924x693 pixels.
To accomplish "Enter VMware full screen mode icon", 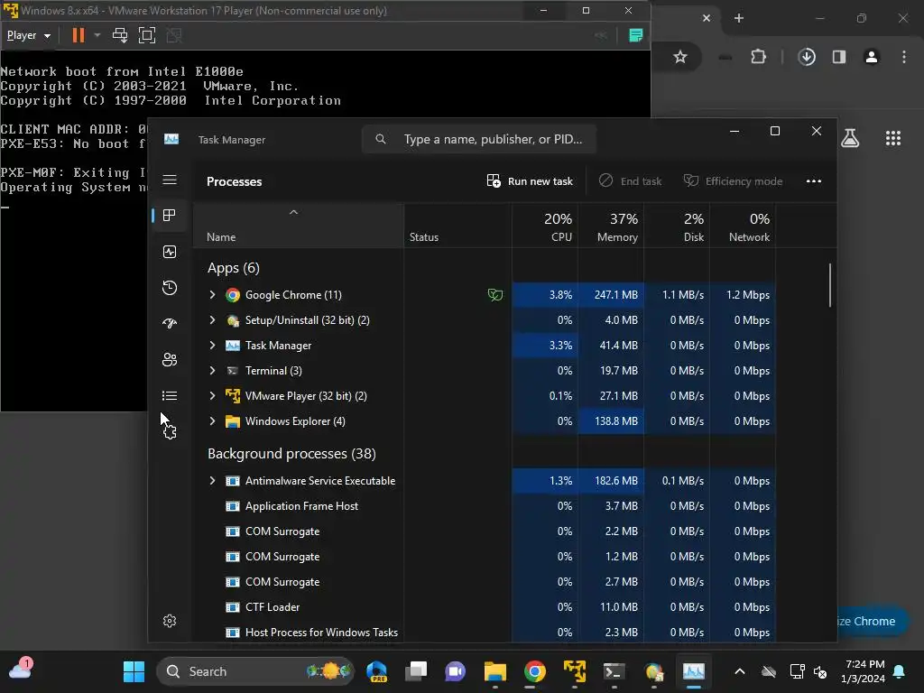I will pos(147,35).
